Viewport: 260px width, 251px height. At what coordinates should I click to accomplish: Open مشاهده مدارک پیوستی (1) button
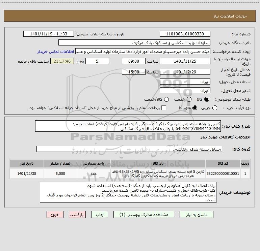pos(144,215)
